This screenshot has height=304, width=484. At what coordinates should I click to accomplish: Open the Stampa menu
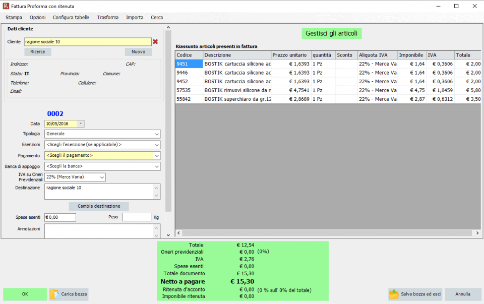(x=14, y=17)
